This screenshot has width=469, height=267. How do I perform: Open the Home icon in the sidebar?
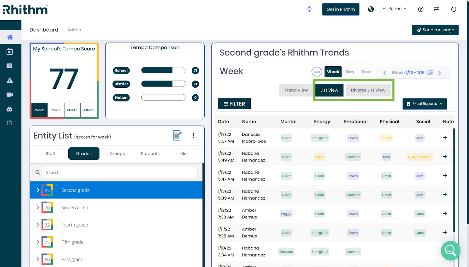pos(10,37)
